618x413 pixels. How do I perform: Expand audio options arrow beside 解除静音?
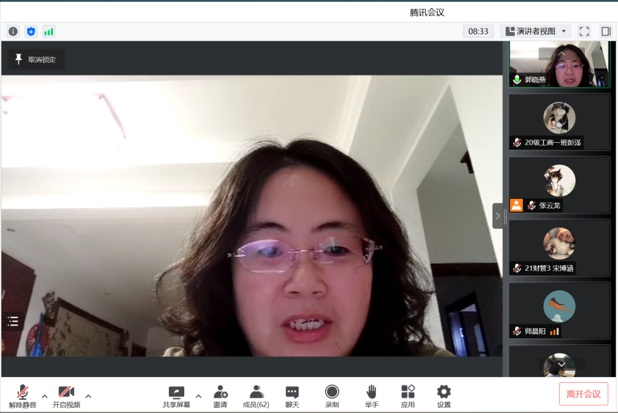click(45, 396)
